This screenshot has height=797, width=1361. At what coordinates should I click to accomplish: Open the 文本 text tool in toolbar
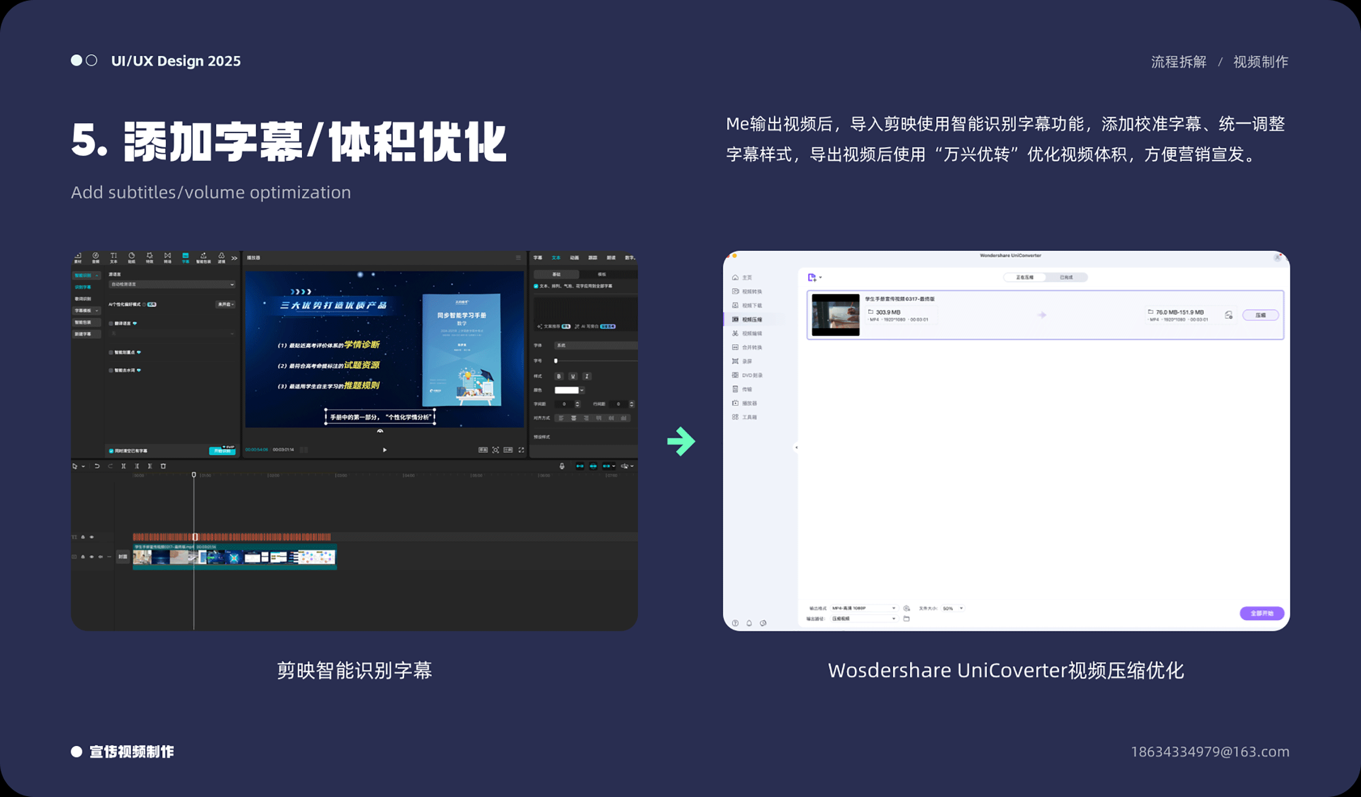(113, 257)
